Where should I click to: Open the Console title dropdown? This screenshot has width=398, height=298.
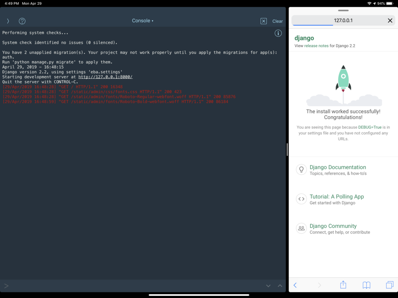143,21
